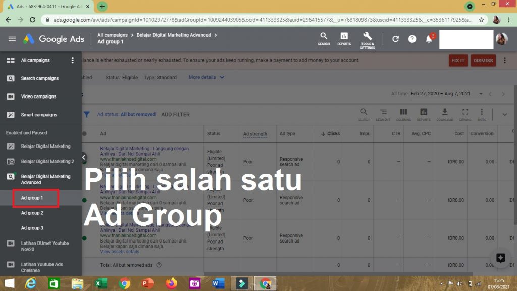Open the hamburger main menu
Screen dimensions: 517x291
12,39
